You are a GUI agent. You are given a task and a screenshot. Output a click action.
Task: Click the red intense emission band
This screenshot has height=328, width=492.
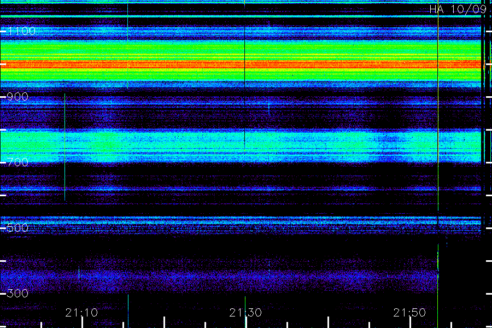pyautogui.click(x=241, y=65)
